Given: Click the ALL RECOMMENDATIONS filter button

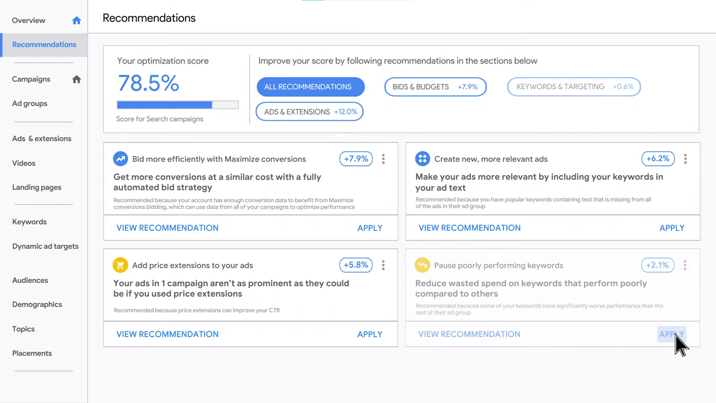Looking at the screenshot, I should [x=310, y=87].
